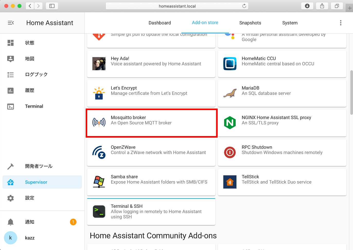Screen dimensions: 353x250
Task: Open the Safari share menu
Action: [322, 6]
